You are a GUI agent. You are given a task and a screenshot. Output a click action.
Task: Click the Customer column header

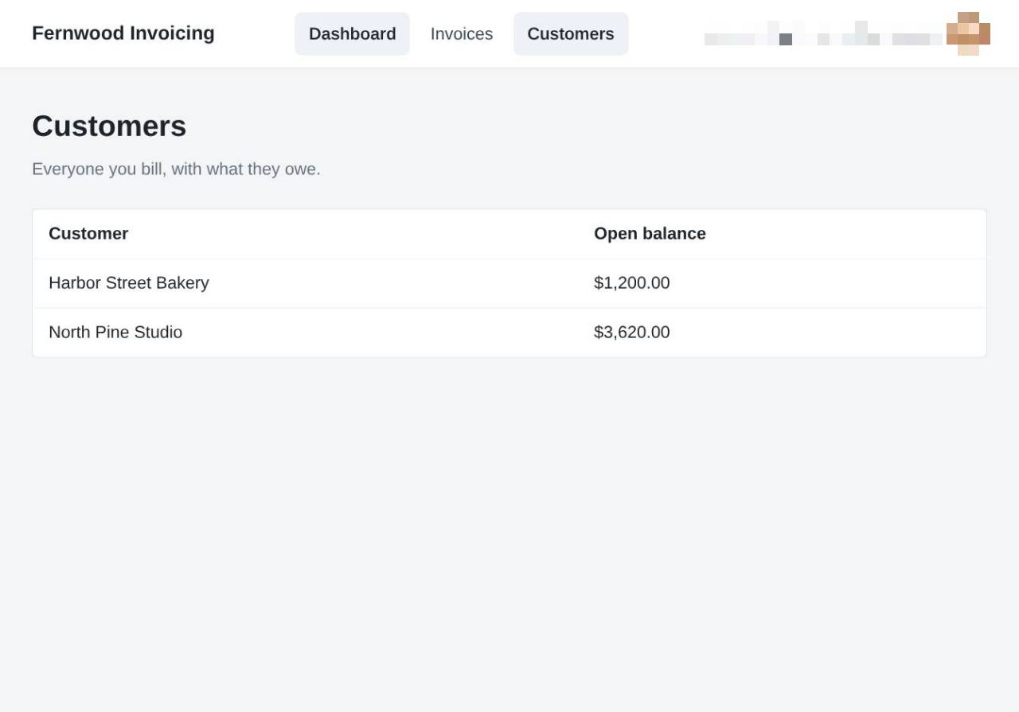click(88, 234)
